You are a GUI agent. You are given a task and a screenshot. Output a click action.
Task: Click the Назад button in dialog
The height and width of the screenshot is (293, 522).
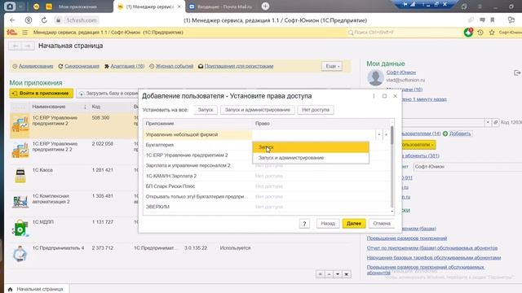pyautogui.click(x=328, y=224)
